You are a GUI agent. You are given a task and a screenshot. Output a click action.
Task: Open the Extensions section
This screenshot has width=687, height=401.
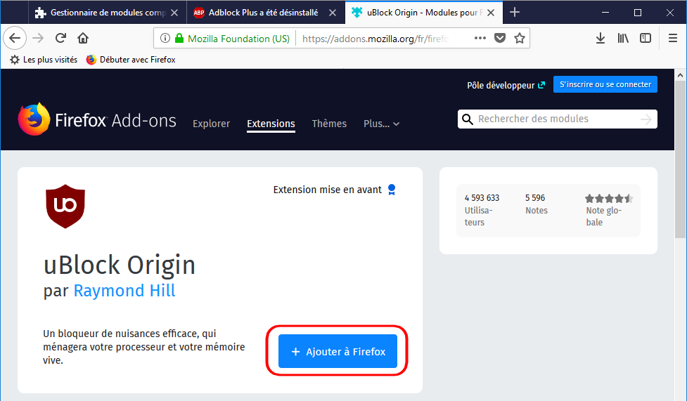(271, 124)
